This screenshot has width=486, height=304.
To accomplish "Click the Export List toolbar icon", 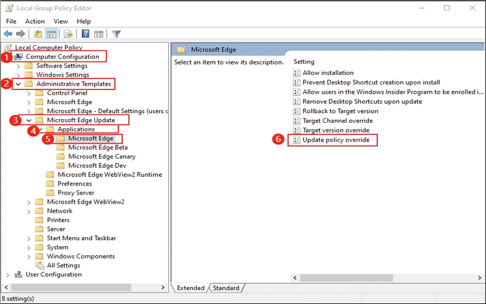I will pos(68,34).
